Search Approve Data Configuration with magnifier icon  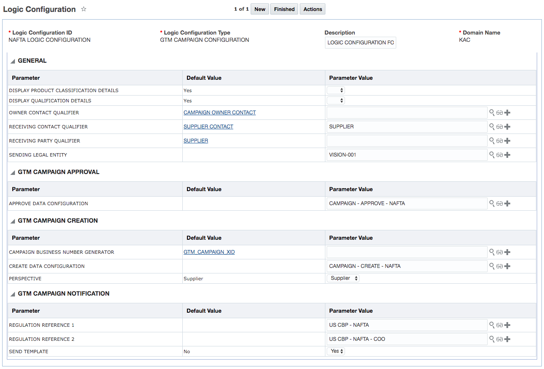pos(492,203)
